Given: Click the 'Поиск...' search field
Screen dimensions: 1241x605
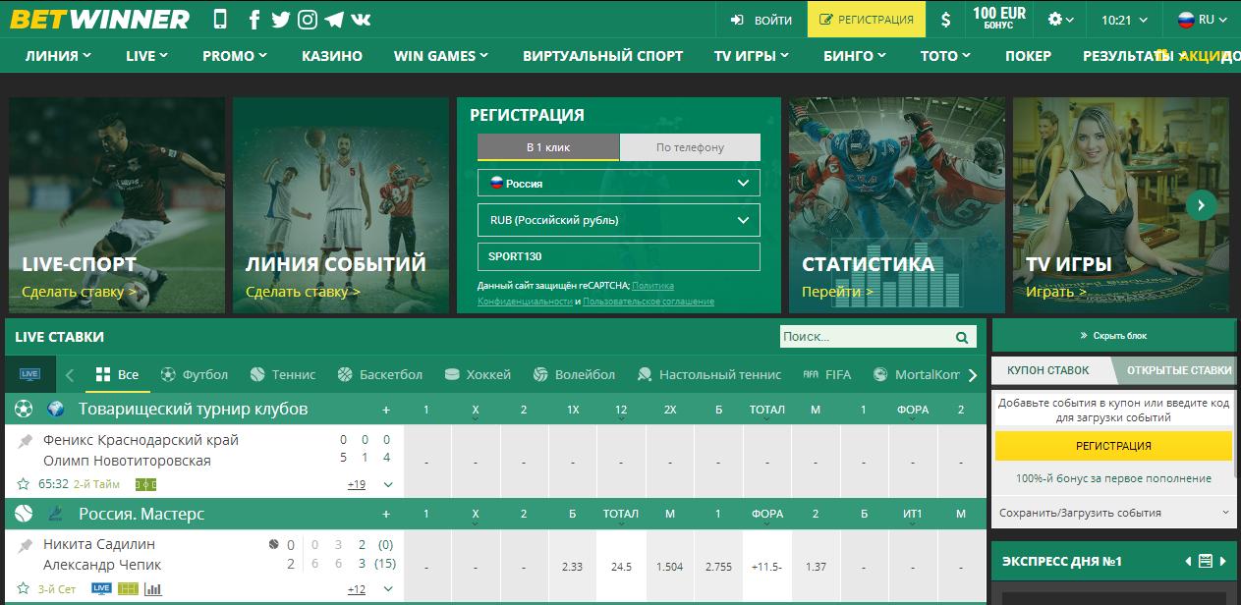Looking at the screenshot, I should pyautogui.click(x=867, y=337).
